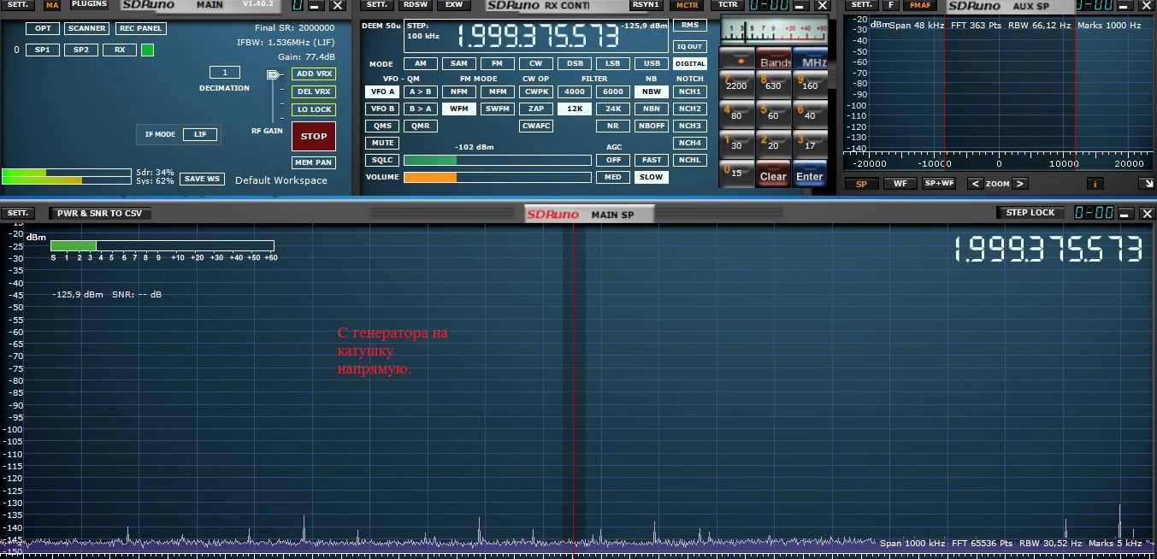Switch AUX SP to the SP view
Viewport: 1157px width, 559px height.
[861, 184]
